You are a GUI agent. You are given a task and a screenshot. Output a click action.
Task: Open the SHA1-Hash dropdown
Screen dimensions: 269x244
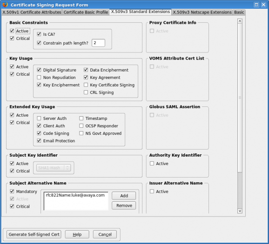(54, 168)
